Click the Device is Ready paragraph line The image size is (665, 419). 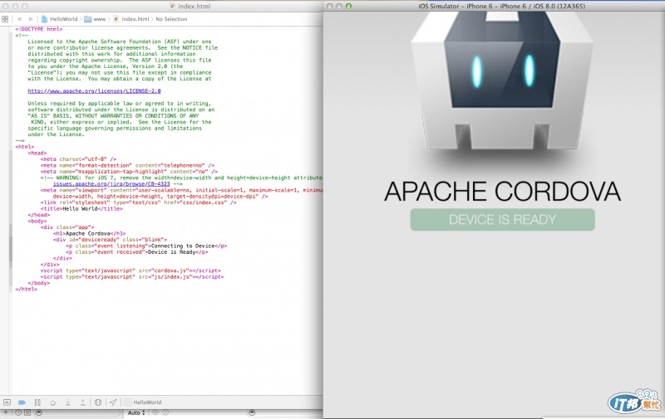(137, 252)
